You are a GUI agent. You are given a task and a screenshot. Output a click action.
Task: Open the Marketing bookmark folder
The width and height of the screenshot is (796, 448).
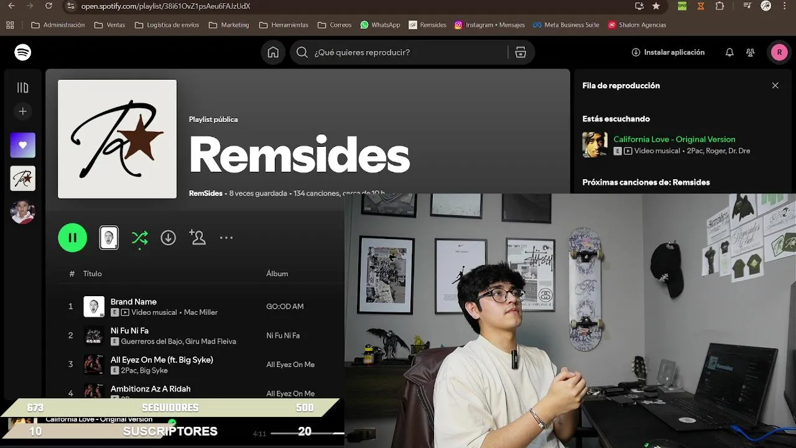pos(229,25)
